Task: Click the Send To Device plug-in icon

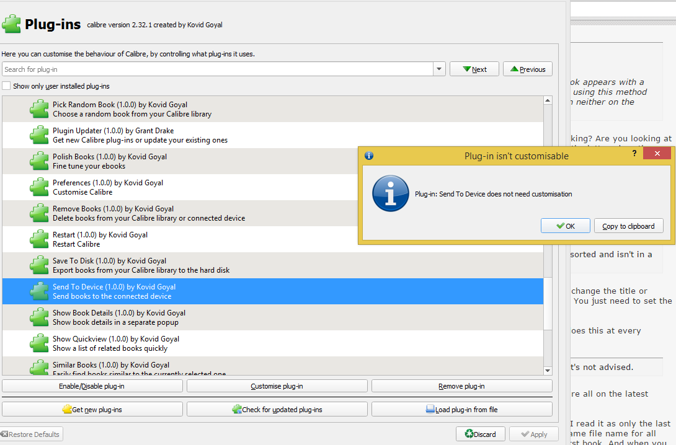Action: (x=39, y=291)
